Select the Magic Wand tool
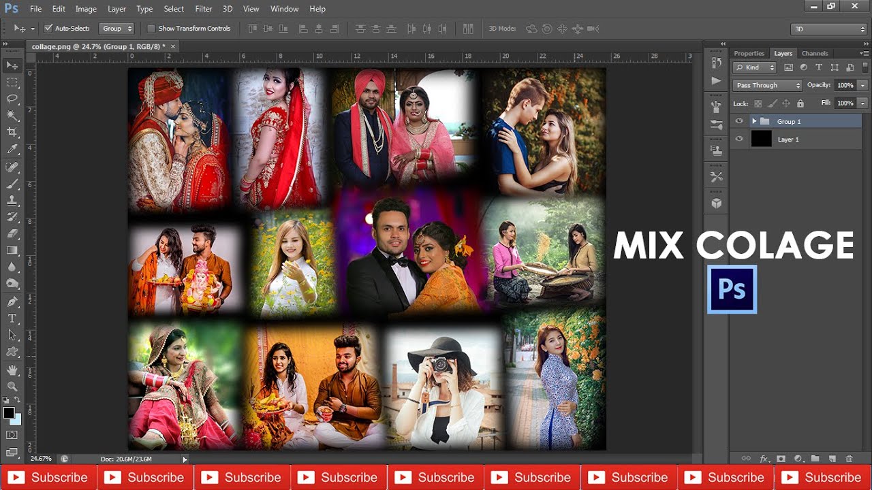The image size is (872, 490). (12, 116)
